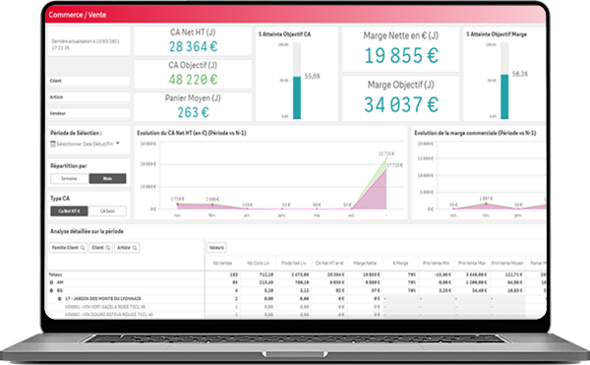Expand the AM row in pivot table

click(51, 282)
